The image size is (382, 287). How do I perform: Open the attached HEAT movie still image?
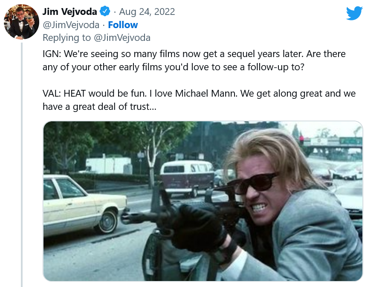click(203, 201)
